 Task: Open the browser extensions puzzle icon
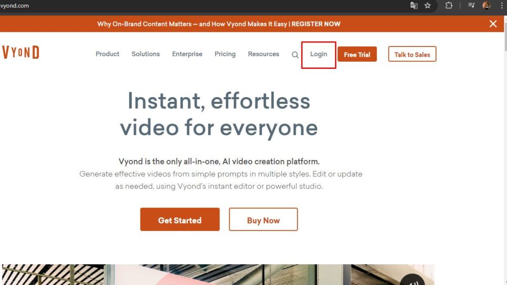point(449,6)
